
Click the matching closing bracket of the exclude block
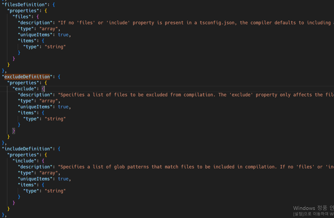[x=14, y=131]
